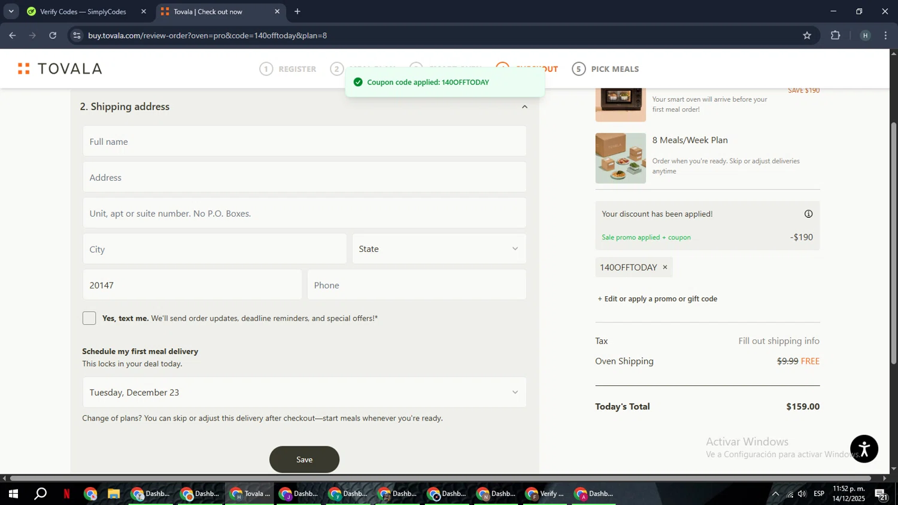Click into the Address field
The height and width of the screenshot is (505, 898).
click(x=304, y=177)
